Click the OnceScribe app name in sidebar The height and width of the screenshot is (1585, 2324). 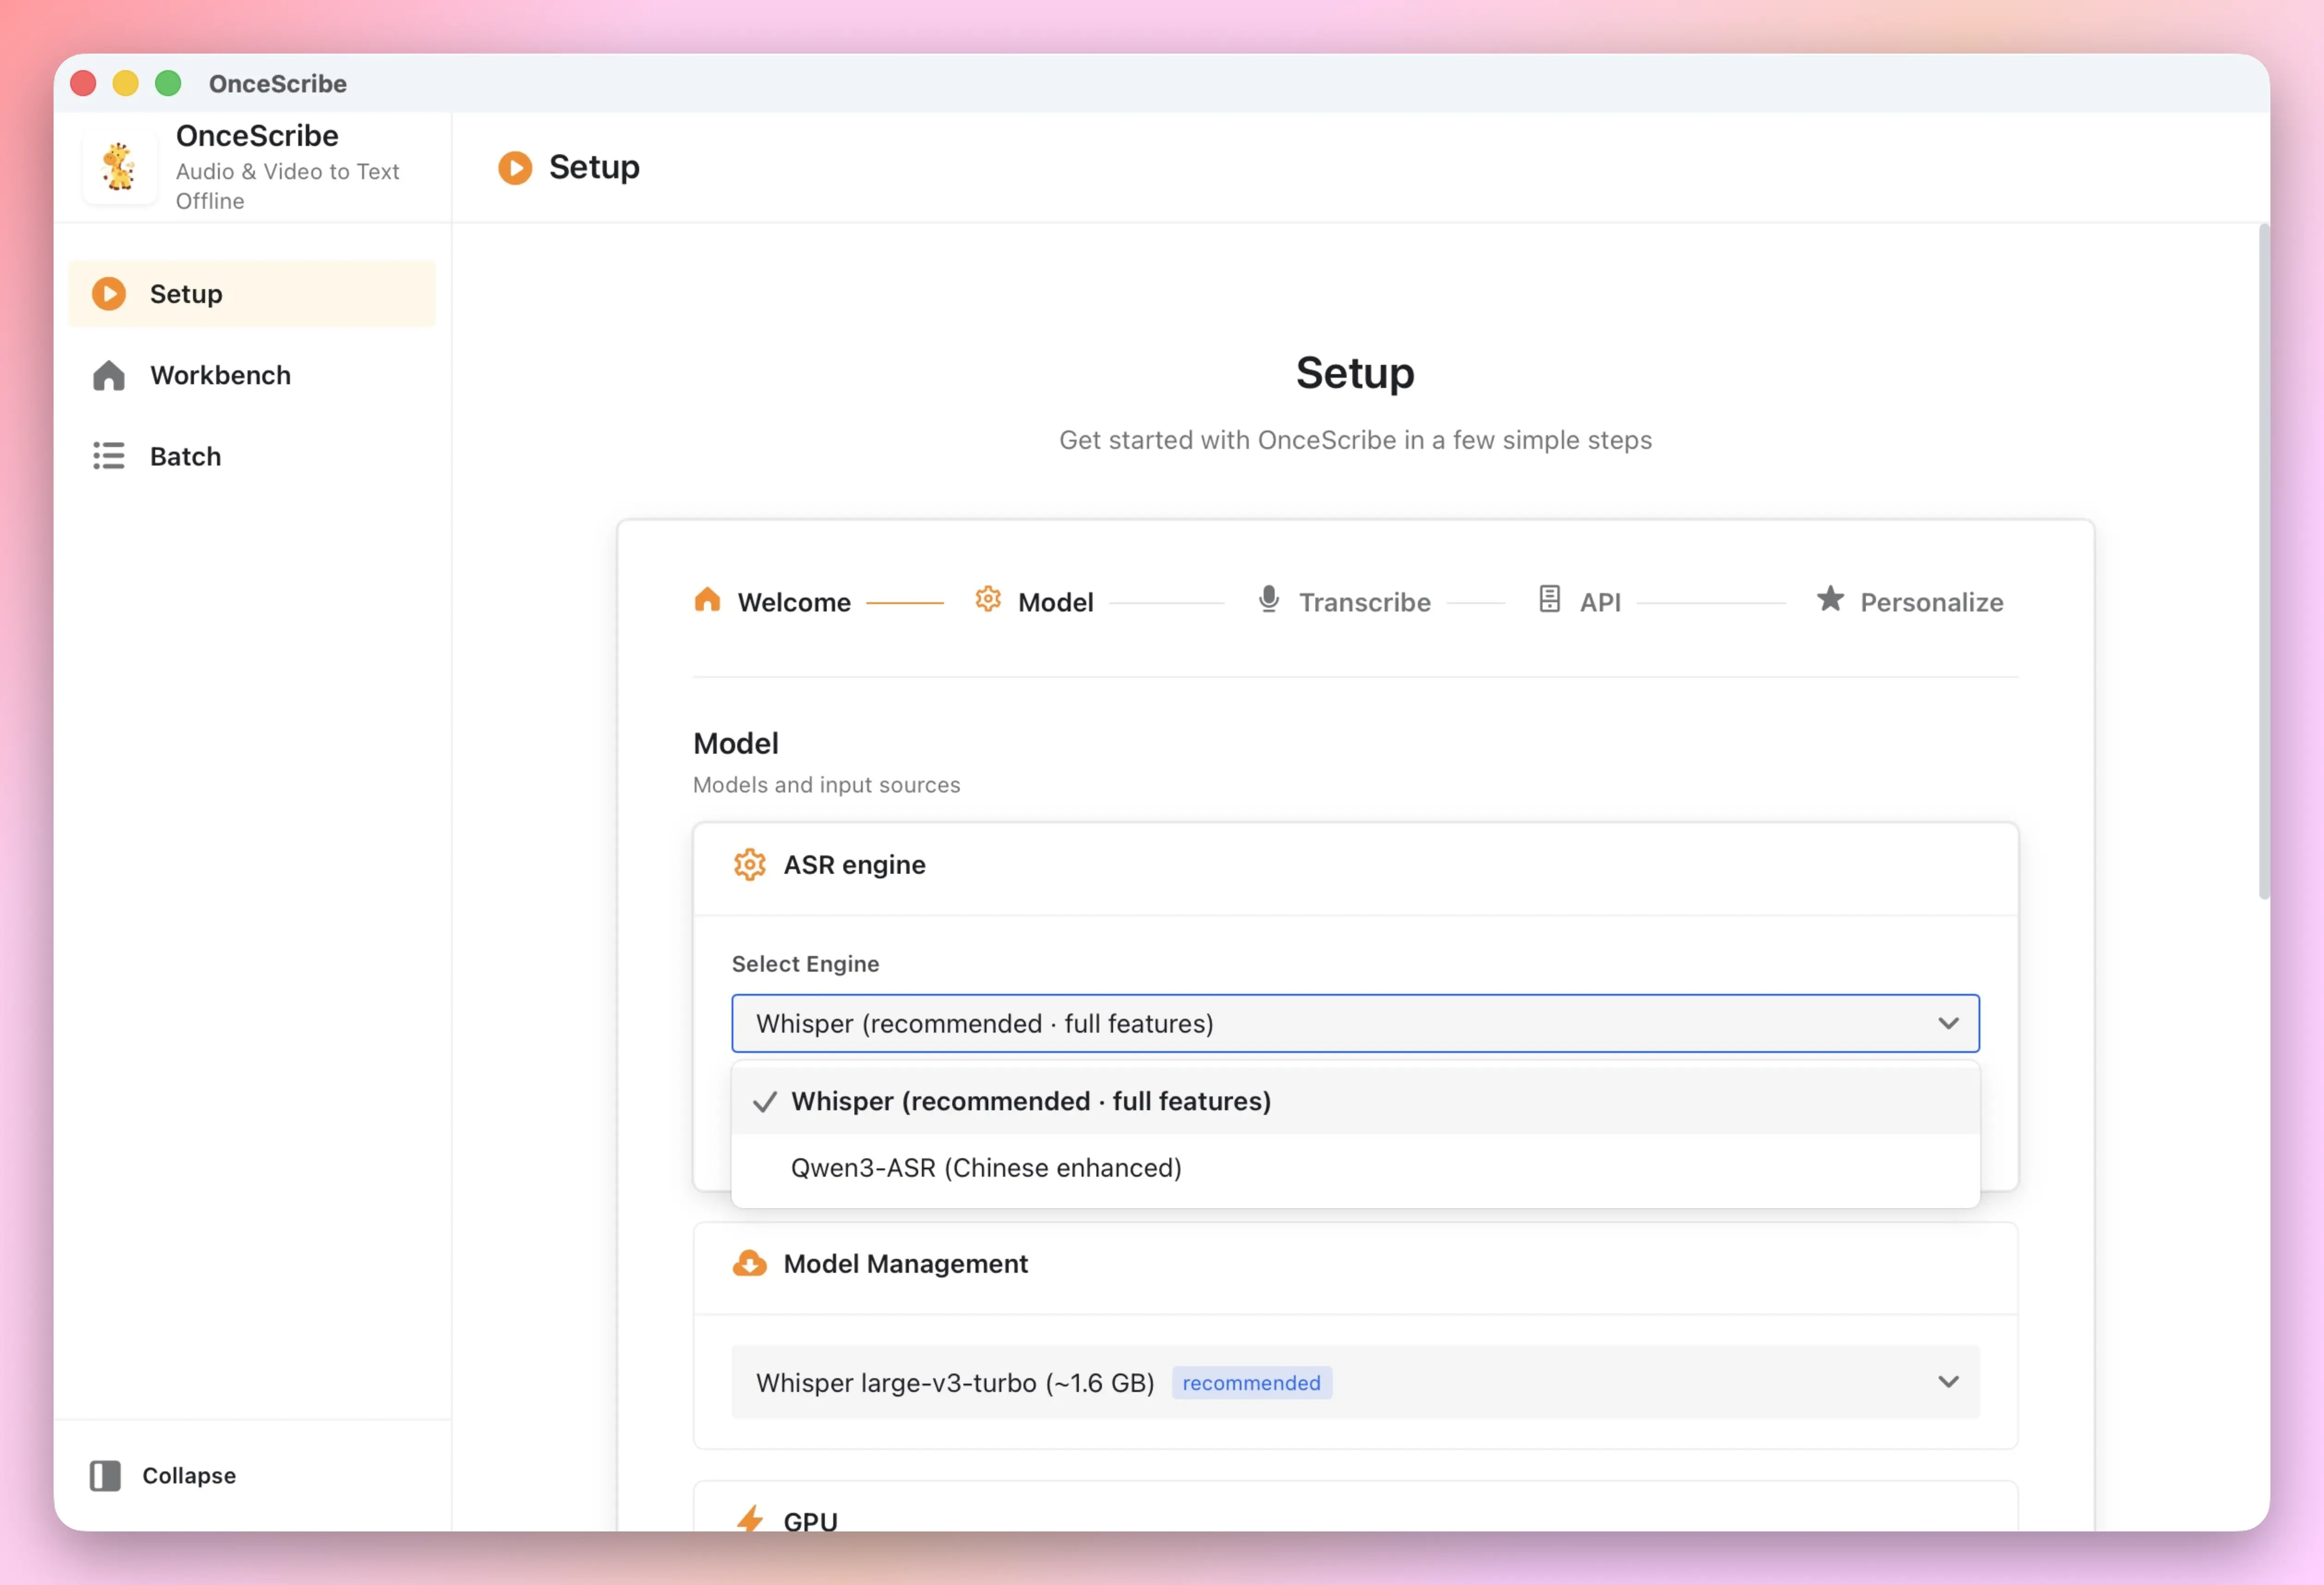point(257,135)
